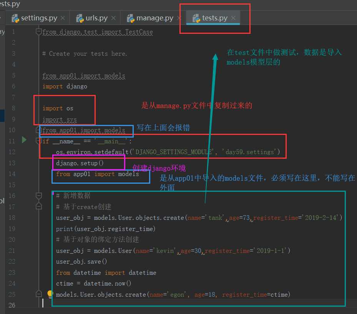This screenshot has height=314, width=357.
Task: Click 'from django.test import TestCase' on line 1
Action: tap(98, 32)
